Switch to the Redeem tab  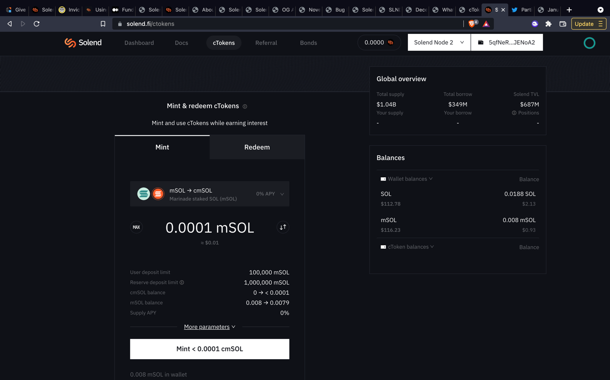coord(257,147)
